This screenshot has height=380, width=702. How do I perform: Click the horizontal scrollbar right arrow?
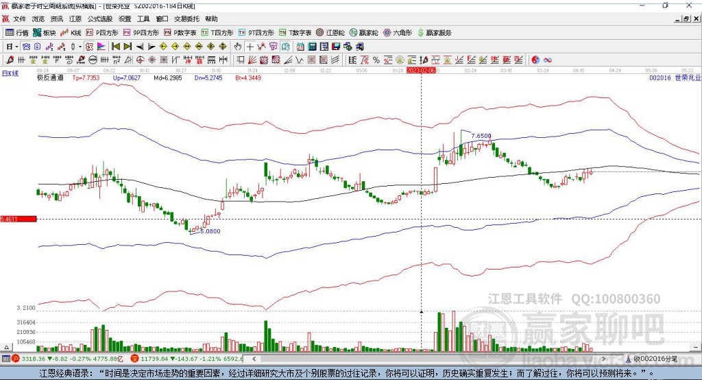(x=603, y=359)
